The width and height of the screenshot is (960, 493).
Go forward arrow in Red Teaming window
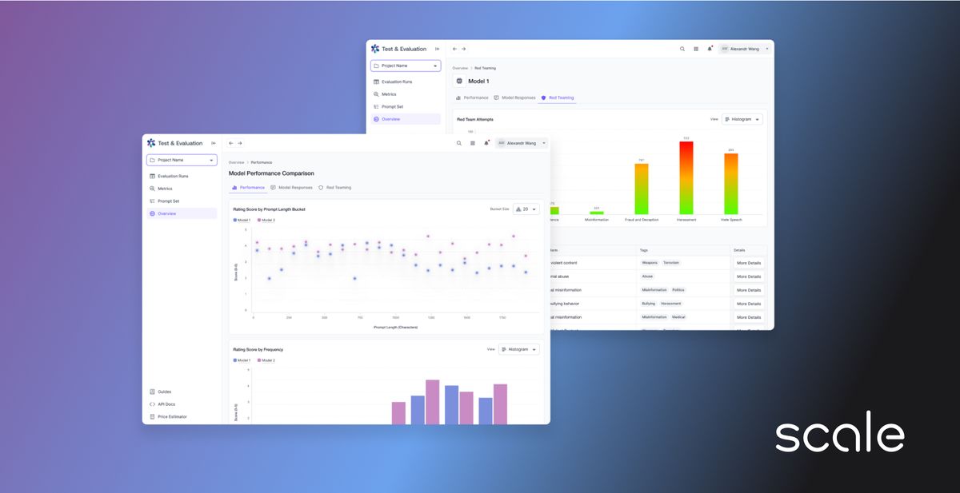click(464, 49)
